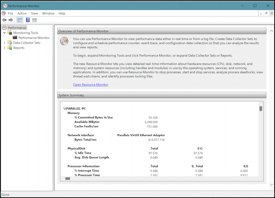Click the % Idle Time counter
Screen dimensions: 275x198
point(83,153)
